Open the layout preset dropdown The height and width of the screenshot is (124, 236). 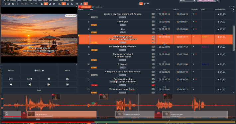[x=206, y=1]
